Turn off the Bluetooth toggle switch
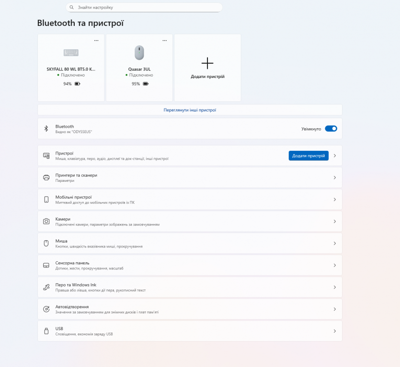The width and height of the screenshot is (400, 367). tap(331, 129)
